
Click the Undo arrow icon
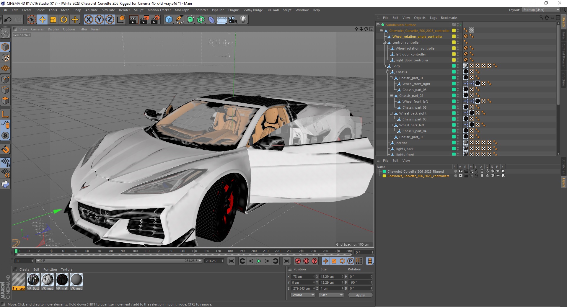tap(8, 20)
